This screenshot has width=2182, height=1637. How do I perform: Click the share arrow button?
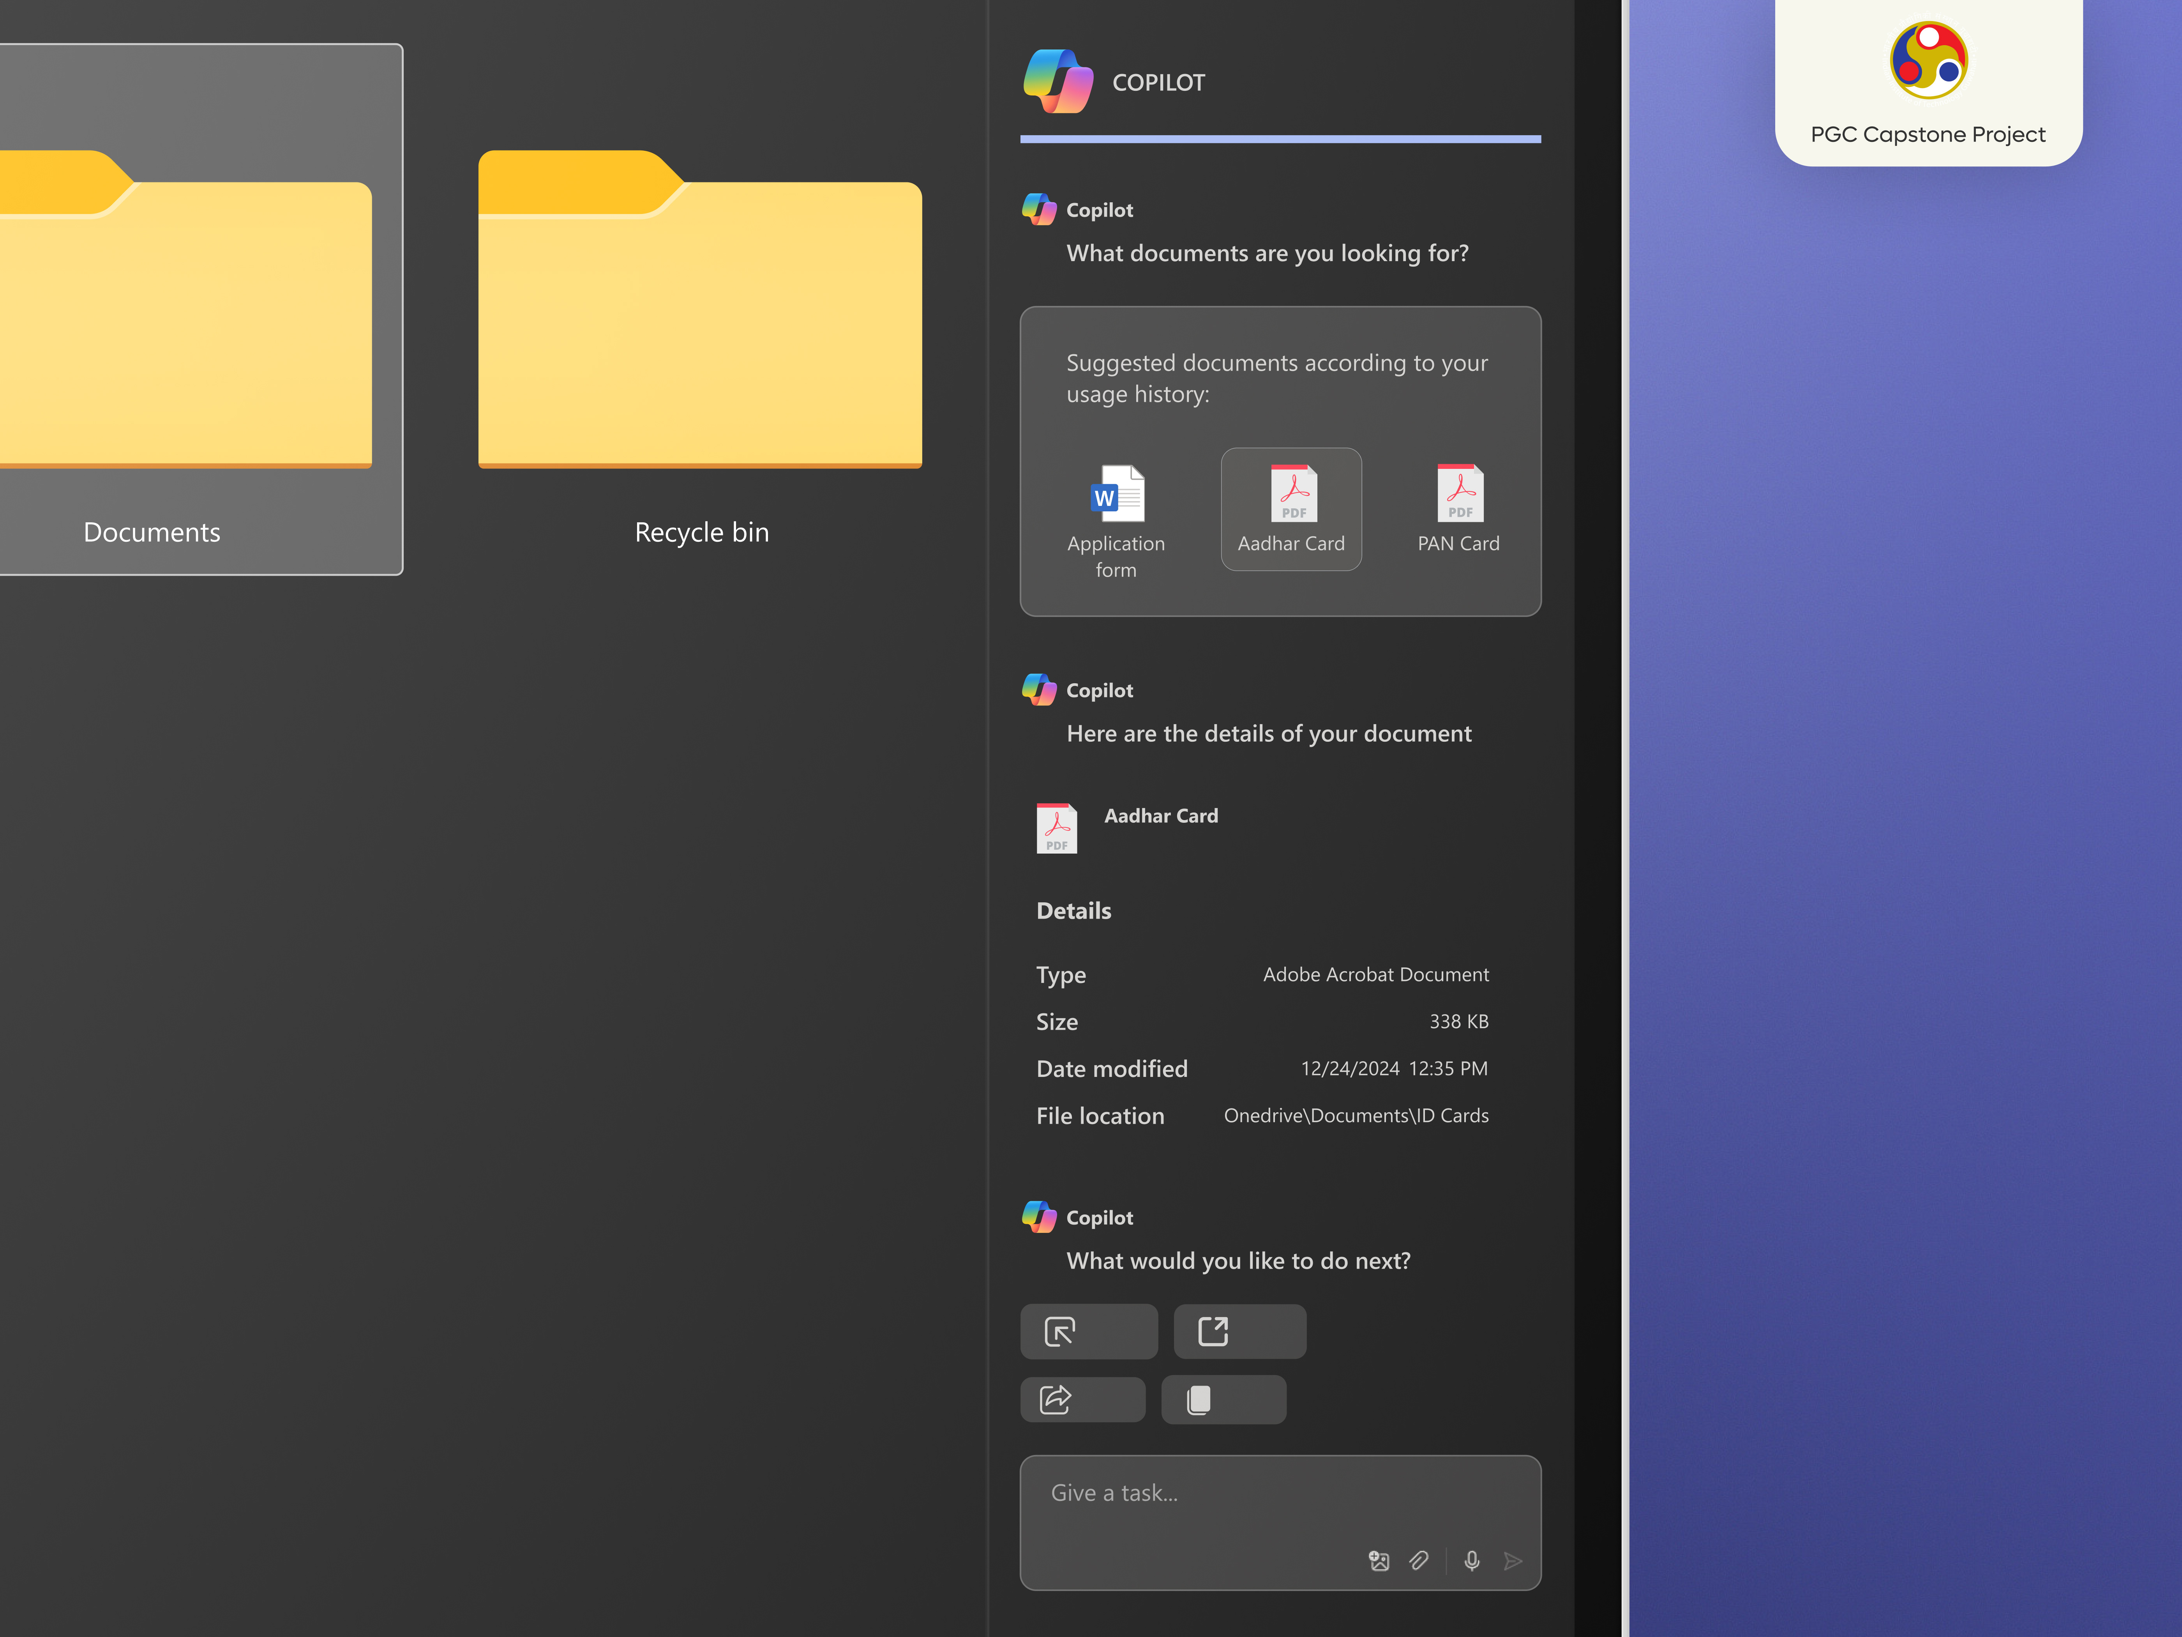[1082, 1399]
